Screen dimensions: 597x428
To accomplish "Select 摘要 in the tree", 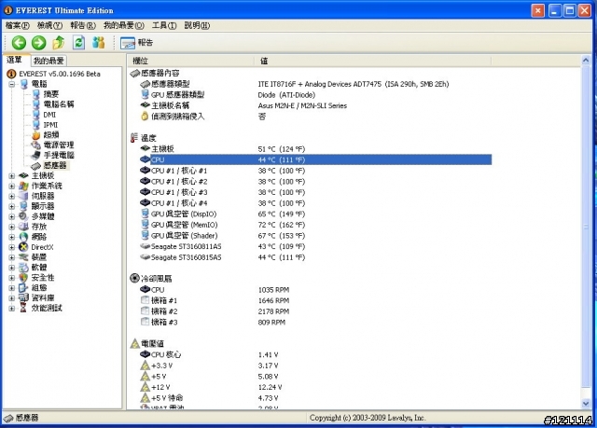I will tap(51, 94).
